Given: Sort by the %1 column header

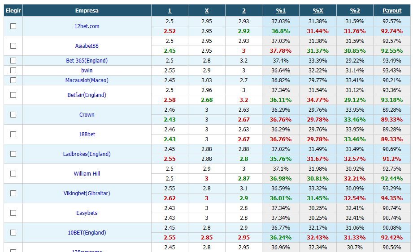Looking at the screenshot, I should [x=281, y=11].
